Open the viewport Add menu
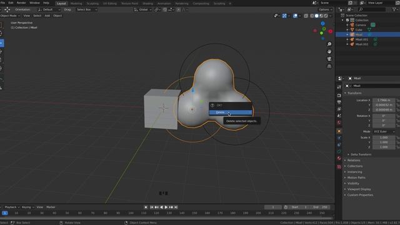The width and height of the screenshot is (400, 225). (47, 16)
